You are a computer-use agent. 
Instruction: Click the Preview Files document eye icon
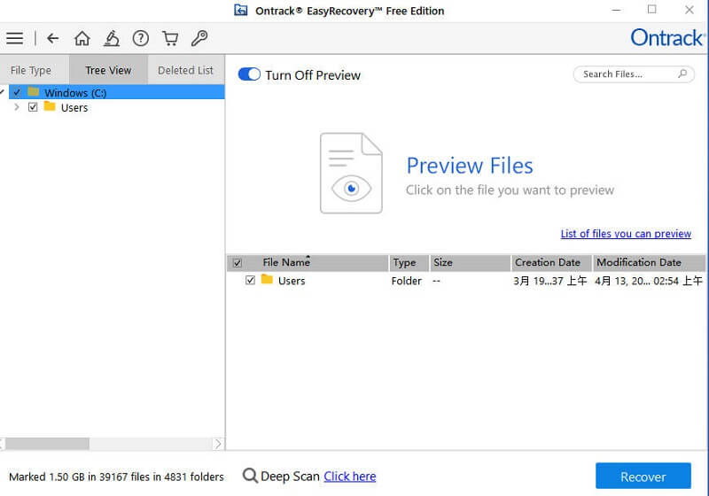[351, 173]
